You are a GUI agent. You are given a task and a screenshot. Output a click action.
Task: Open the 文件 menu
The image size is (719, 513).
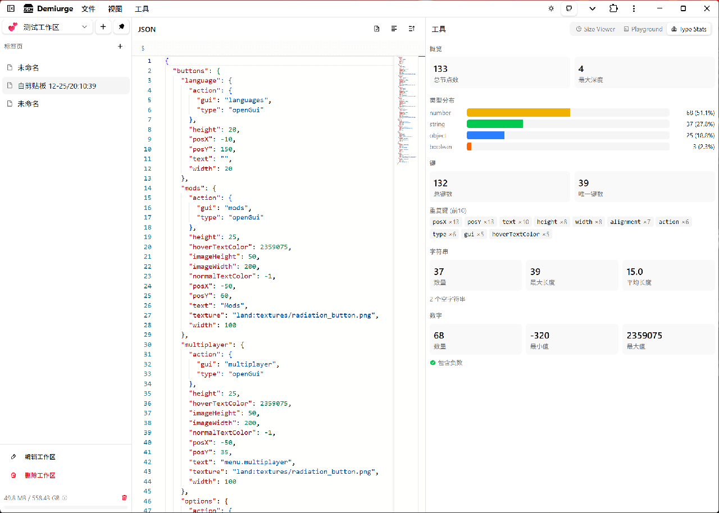click(88, 9)
